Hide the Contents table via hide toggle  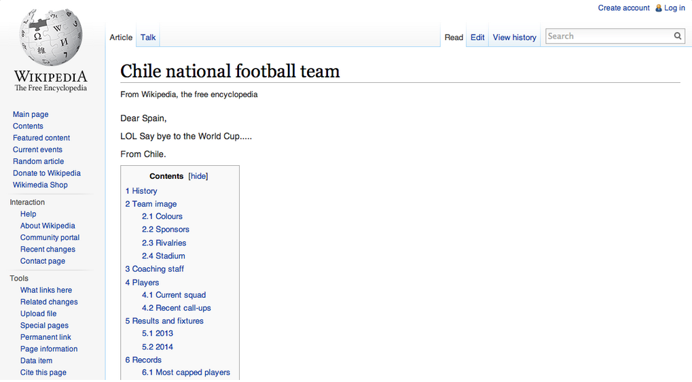coord(198,176)
